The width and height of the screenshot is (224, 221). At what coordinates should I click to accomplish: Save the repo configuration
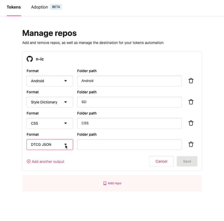[x=187, y=161]
